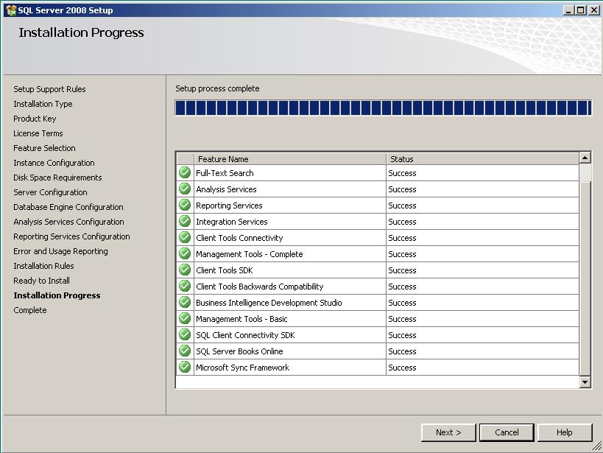This screenshot has width=603, height=453.
Task: Click the Client Tools SDK feature name
Action: click(x=225, y=270)
